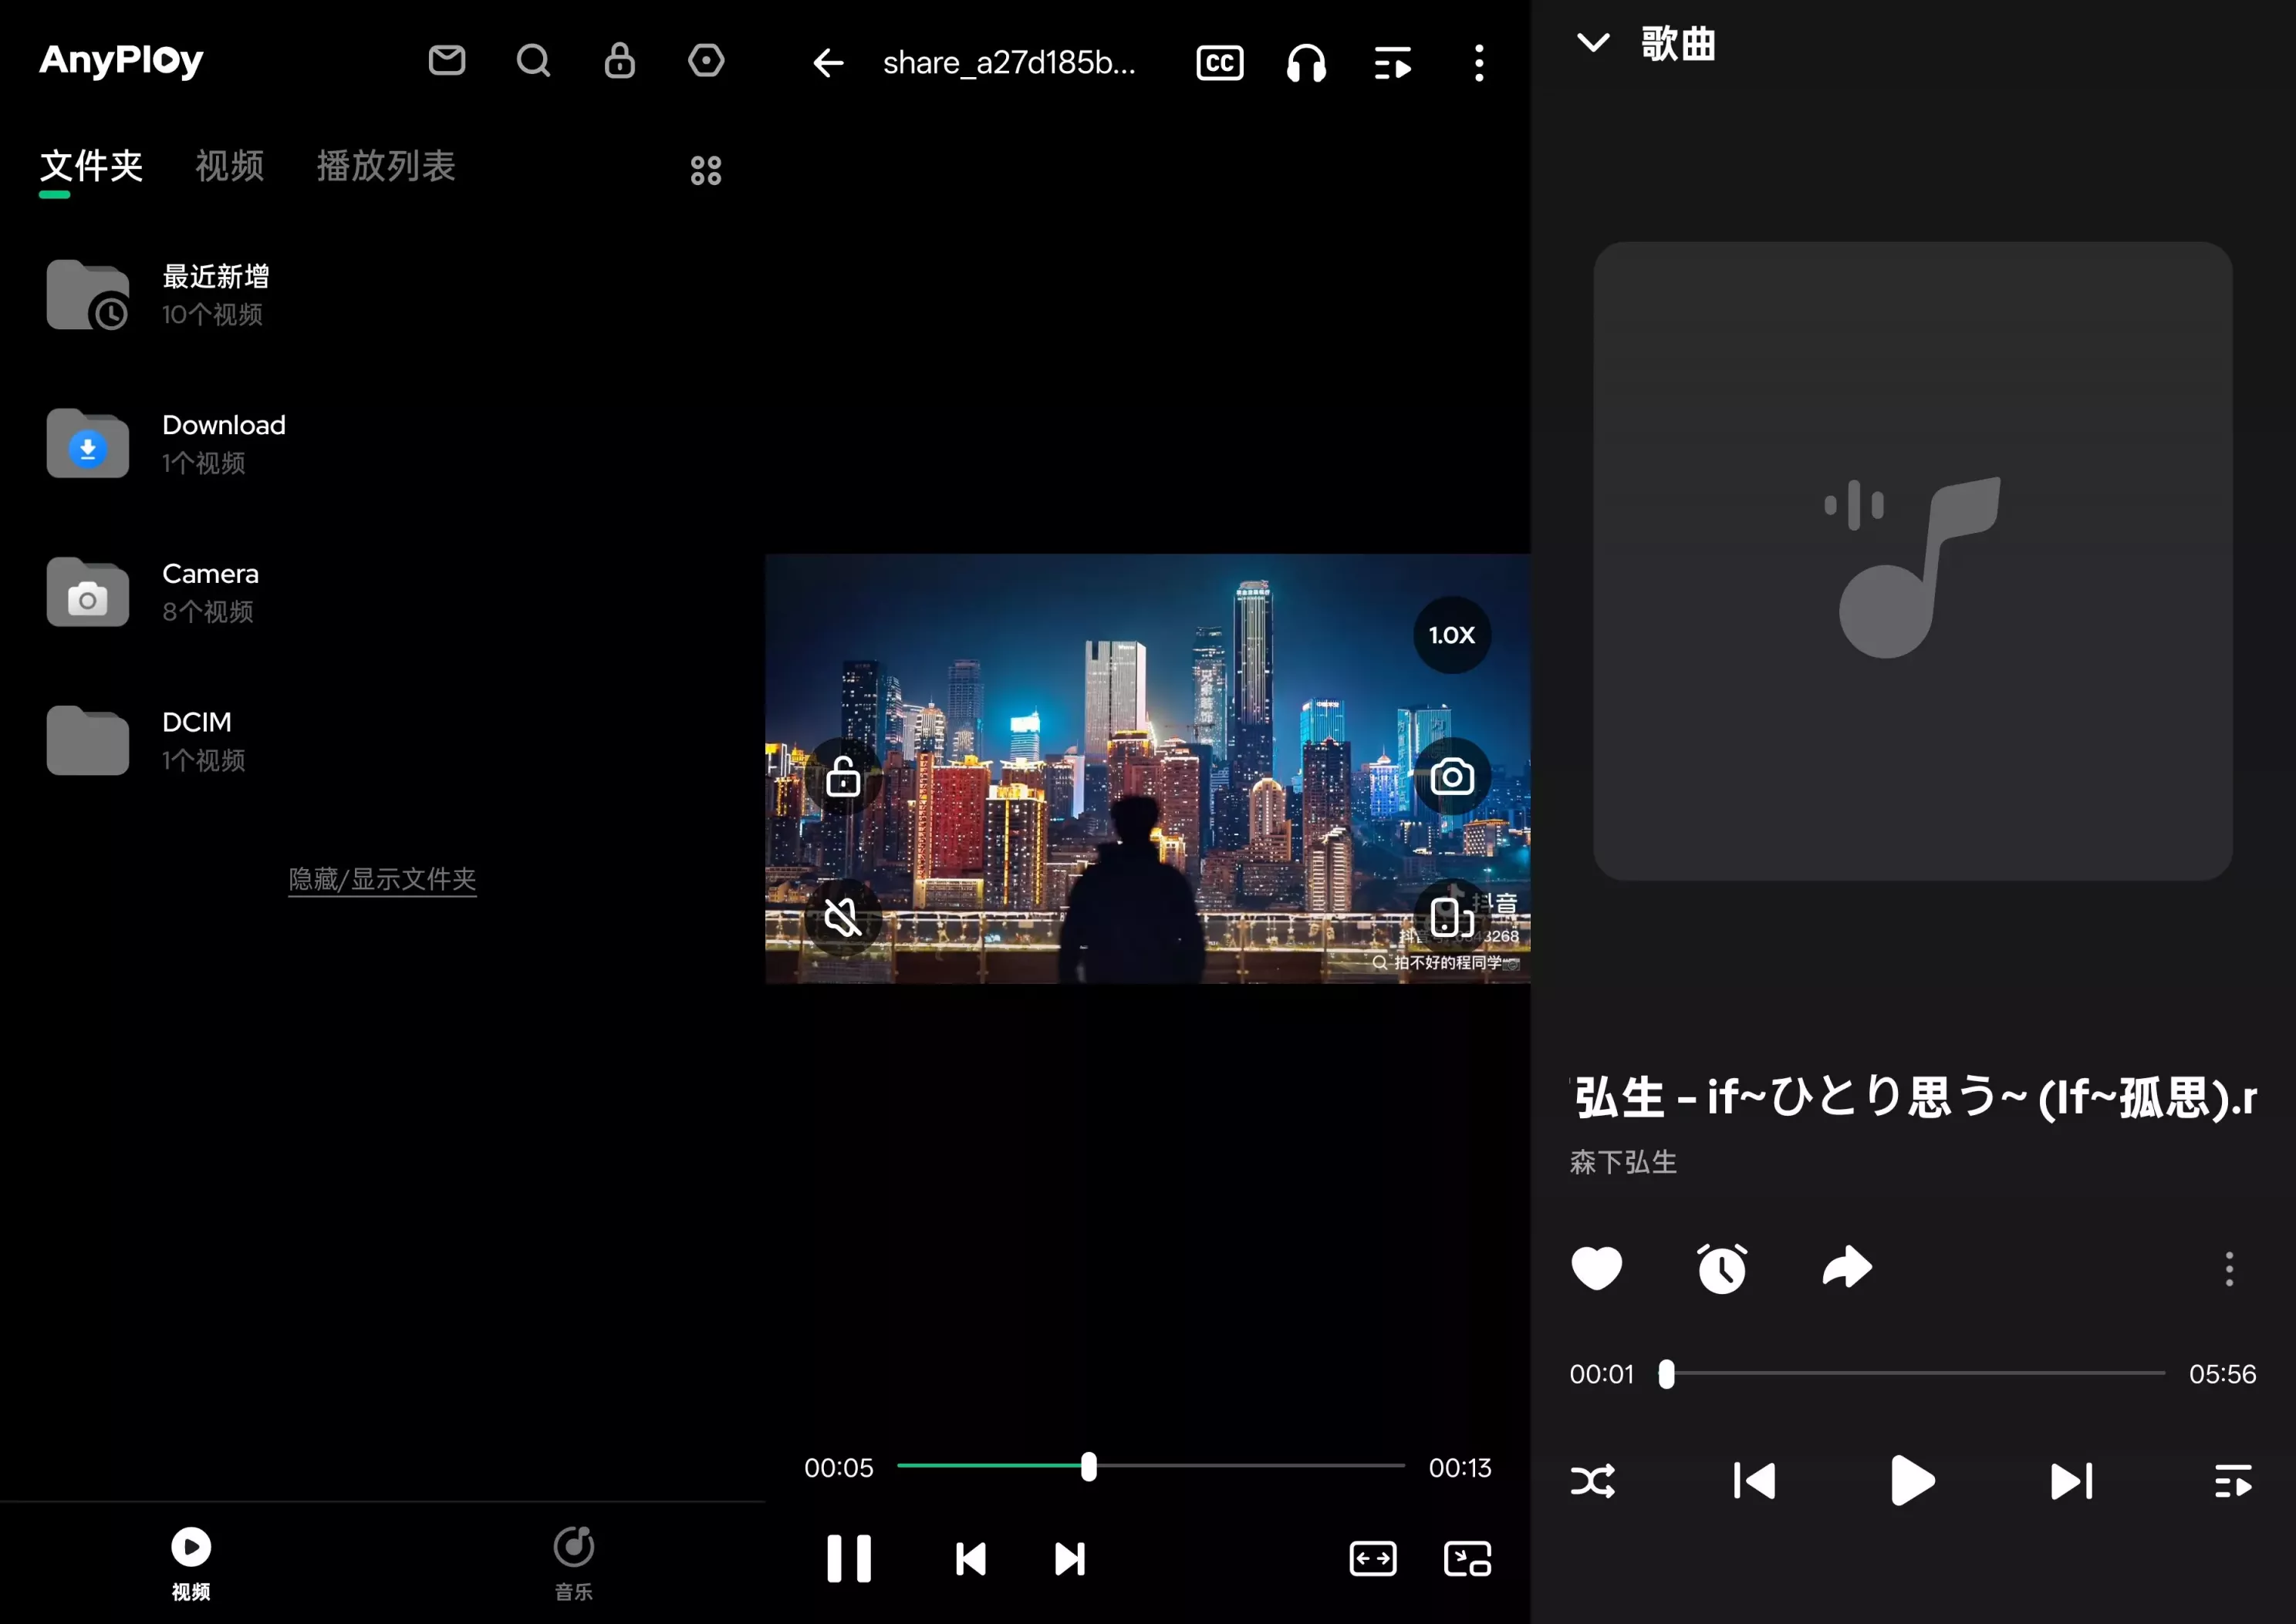Viewport: 2296px width, 1624px height.
Task: Toggle the mute button on video
Action: click(842, 917)
